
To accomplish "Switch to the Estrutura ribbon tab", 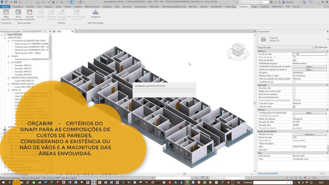I will point(30,7).
